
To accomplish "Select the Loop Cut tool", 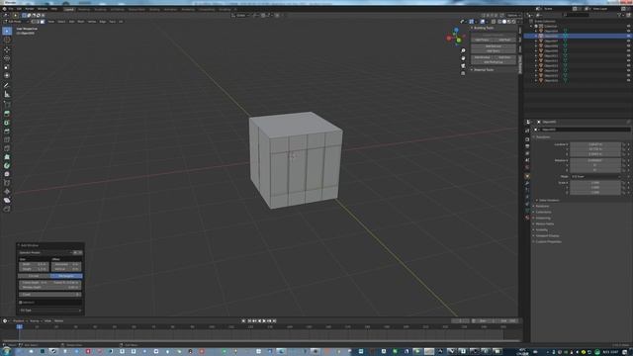I will coord(7,139).
